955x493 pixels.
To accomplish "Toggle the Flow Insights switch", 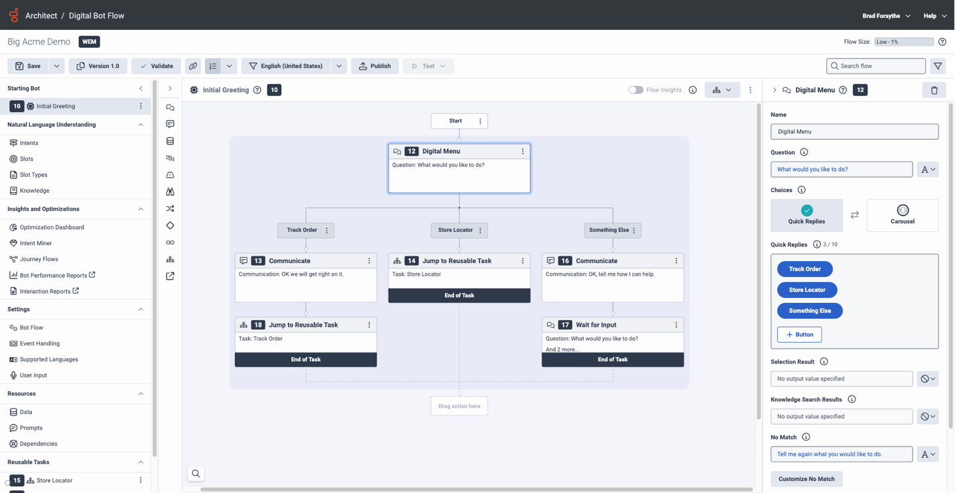I will tap(635, 90).
